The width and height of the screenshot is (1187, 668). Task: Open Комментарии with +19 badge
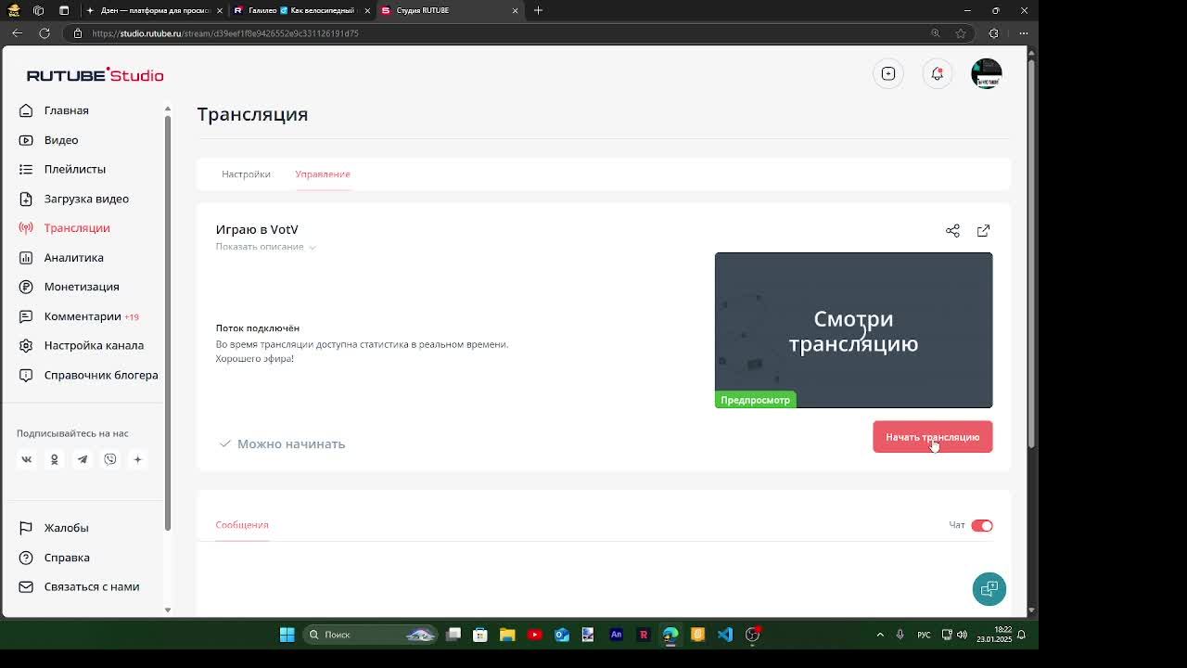click(x=80, y=316)
